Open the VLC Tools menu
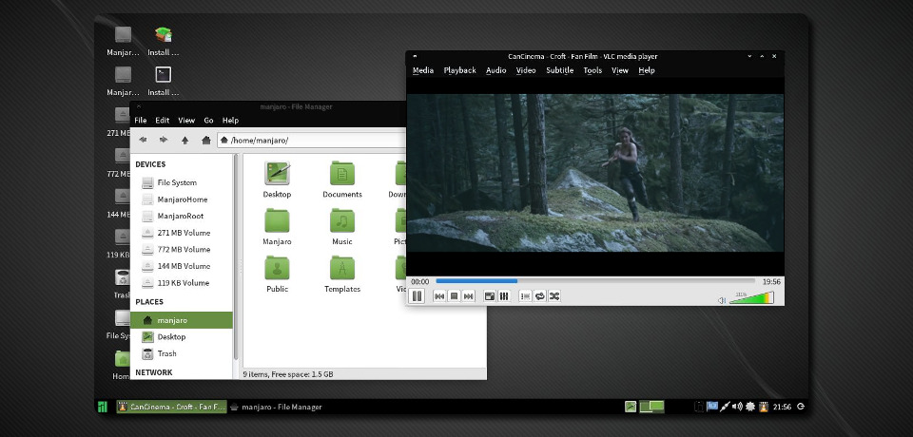 [x=592, y=70]
